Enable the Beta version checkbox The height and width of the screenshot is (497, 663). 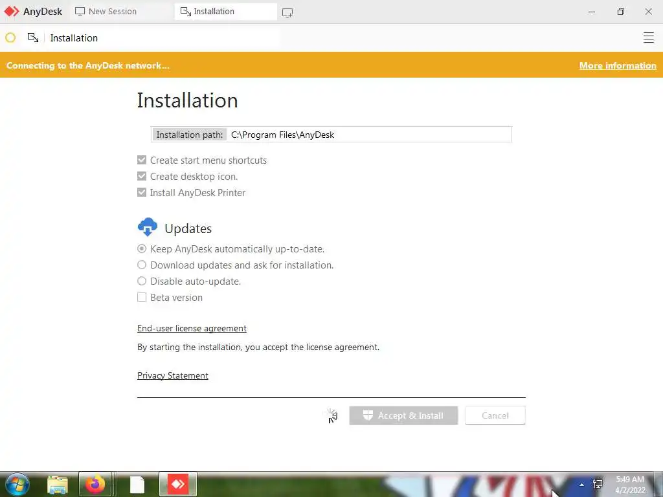142,297
